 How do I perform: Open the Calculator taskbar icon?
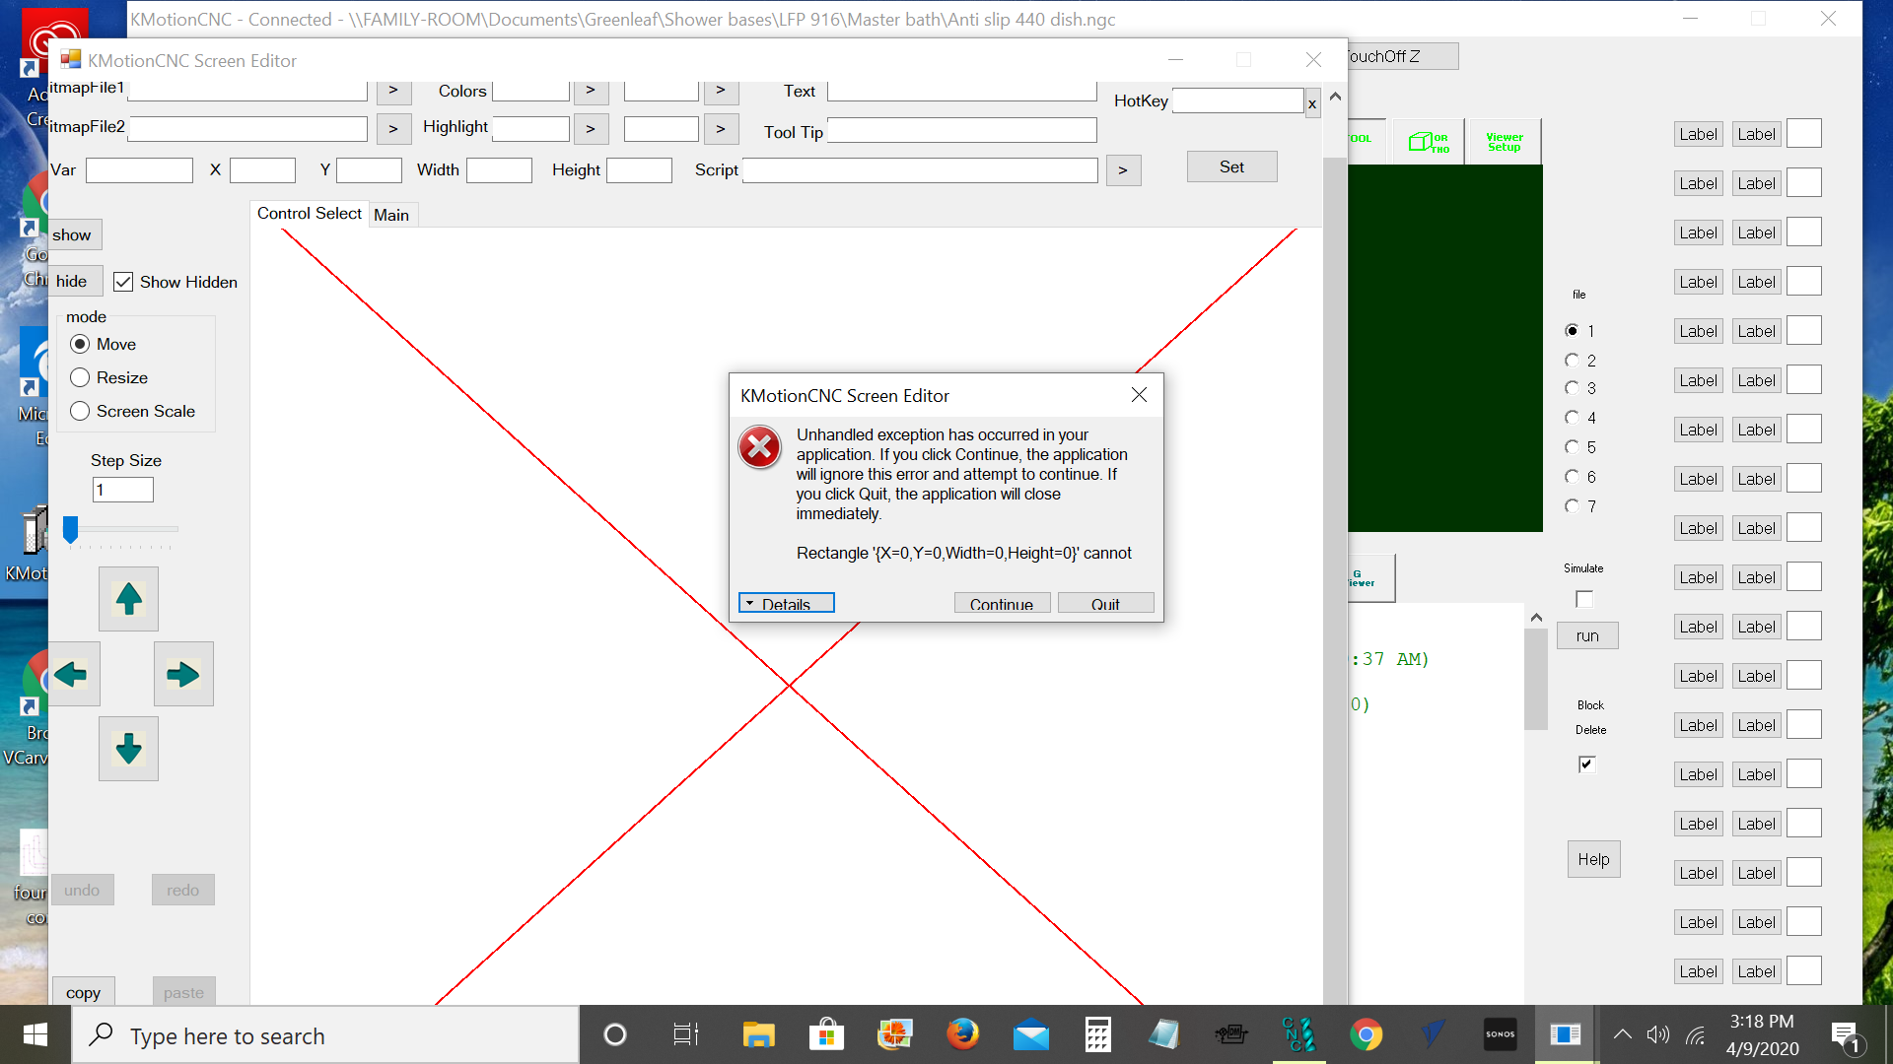point(1097,1034)
